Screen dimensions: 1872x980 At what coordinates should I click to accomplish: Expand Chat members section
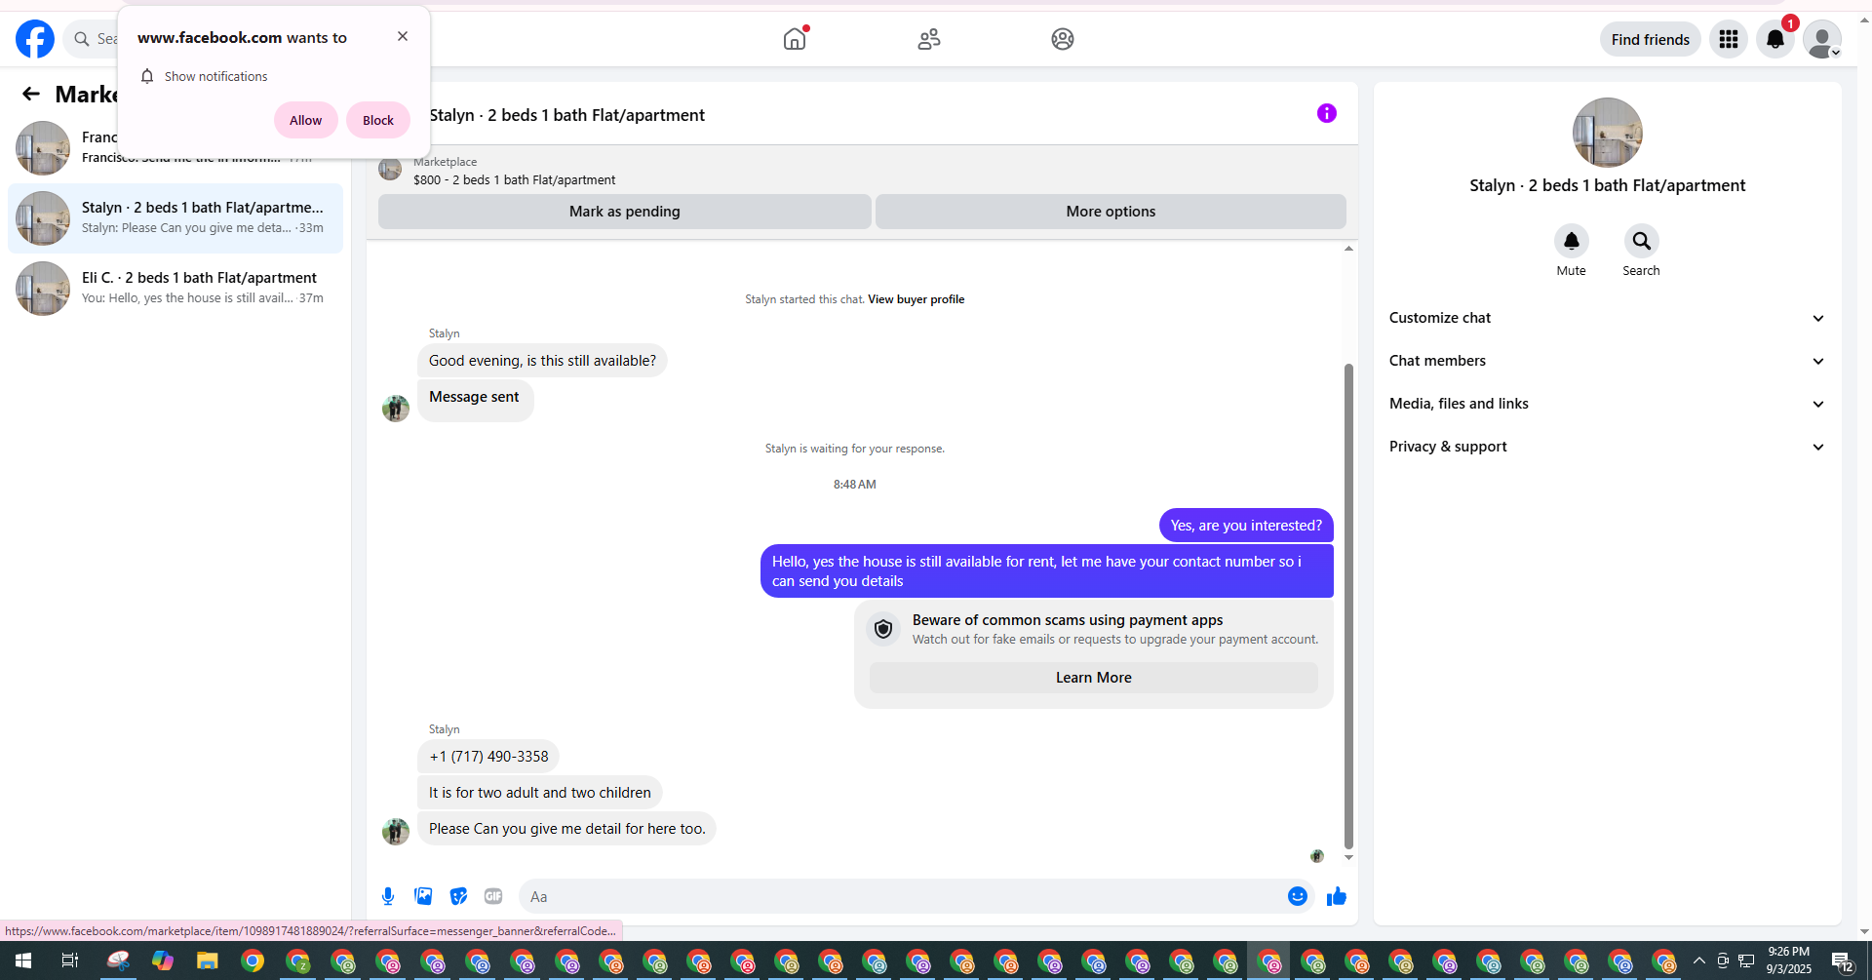tap(1607, 361)
